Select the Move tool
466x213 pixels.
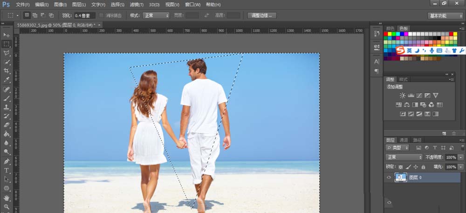[x=7, y=35]
